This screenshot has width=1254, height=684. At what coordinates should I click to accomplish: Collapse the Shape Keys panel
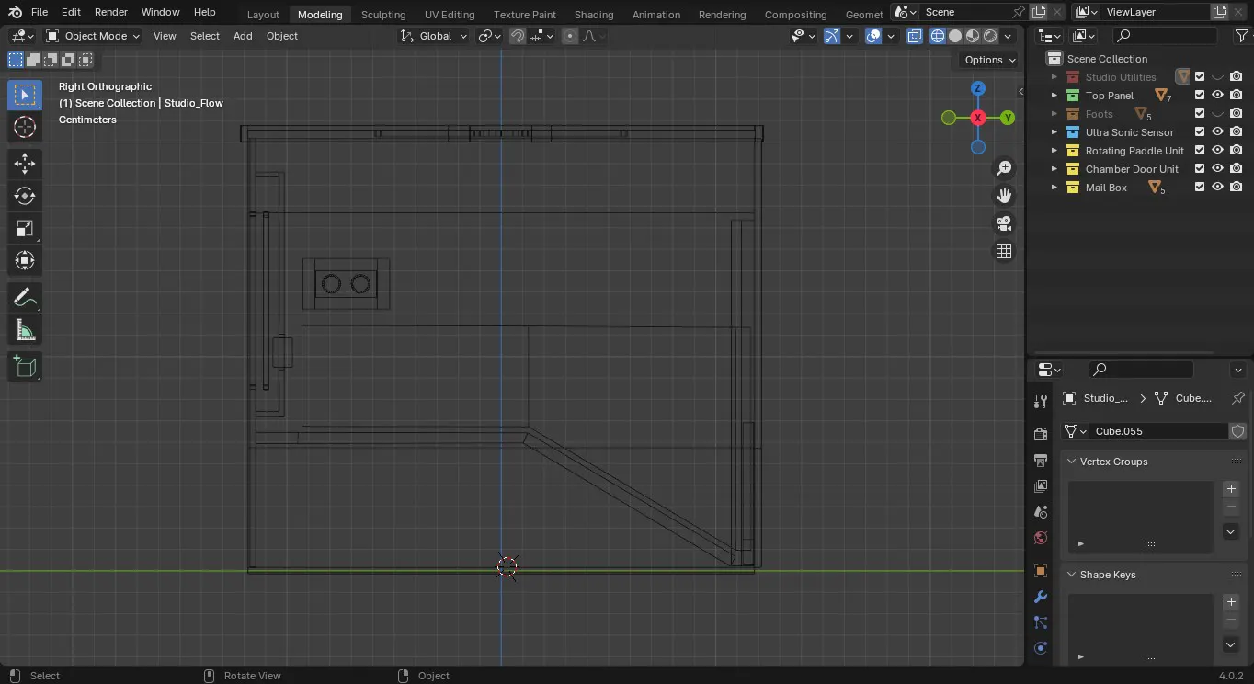(x=1071, y=575)
